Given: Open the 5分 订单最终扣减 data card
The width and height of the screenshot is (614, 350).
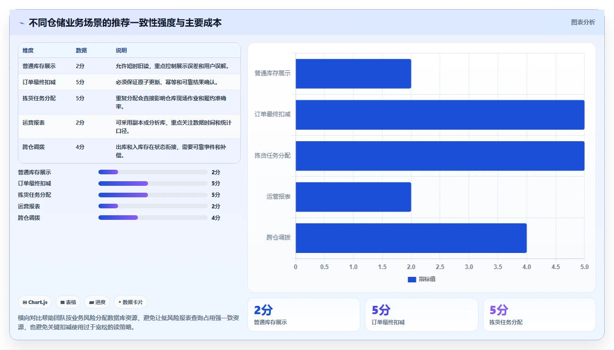Looking at the screenshot, I should 421,315.
